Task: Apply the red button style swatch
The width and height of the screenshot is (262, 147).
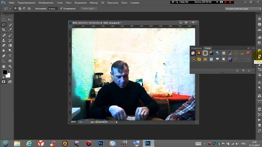Action: (x=248, y=53)
